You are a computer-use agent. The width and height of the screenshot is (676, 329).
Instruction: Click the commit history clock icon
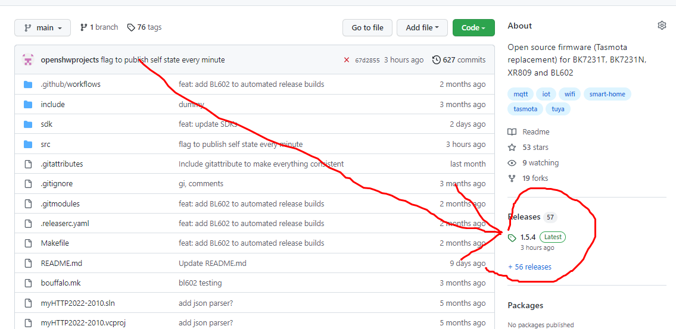(x=437, y=60)
